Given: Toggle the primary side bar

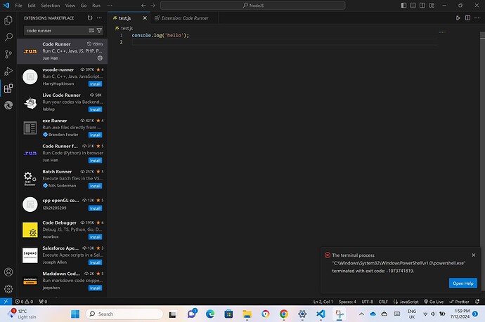Looking at the screenshot, I should coord(403,5).
